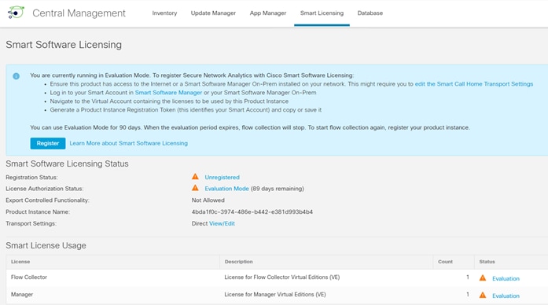Screen dimensions: 548x305
Task: Click the count value in the Manager row
Action: [468, 295]
